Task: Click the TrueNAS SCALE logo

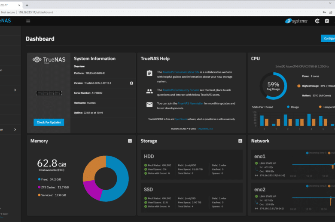Action: pos(49,60)
